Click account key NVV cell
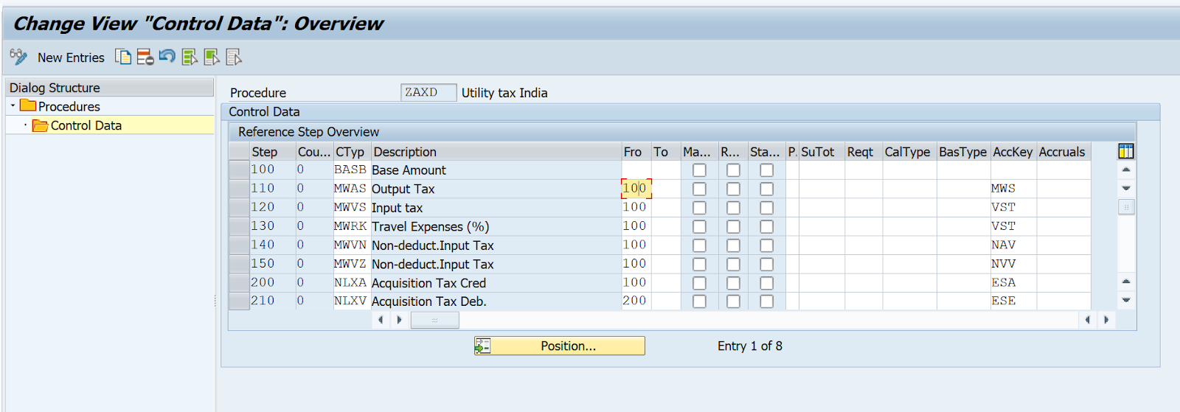1180x412 pixels. 1013,264
